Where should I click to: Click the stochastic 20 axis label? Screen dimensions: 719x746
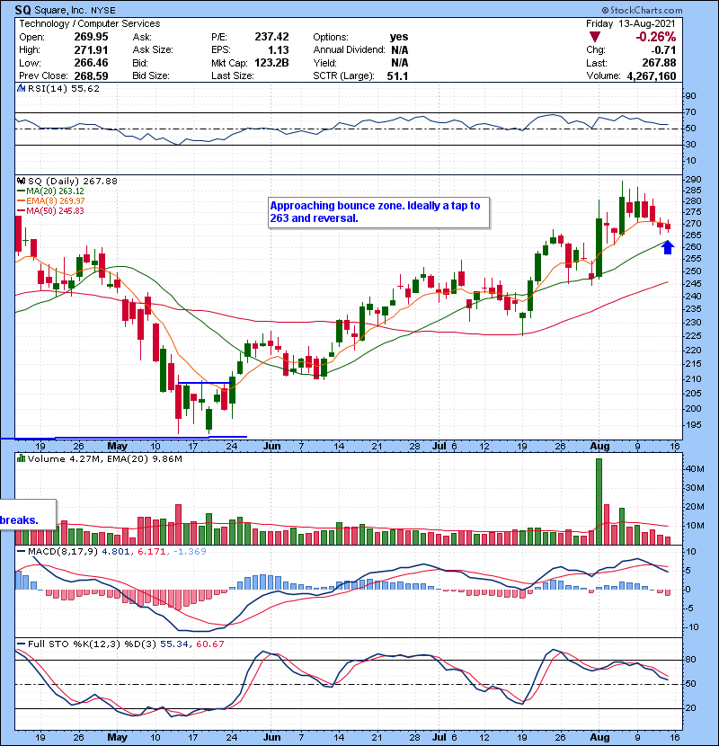[x=690, y=708]
